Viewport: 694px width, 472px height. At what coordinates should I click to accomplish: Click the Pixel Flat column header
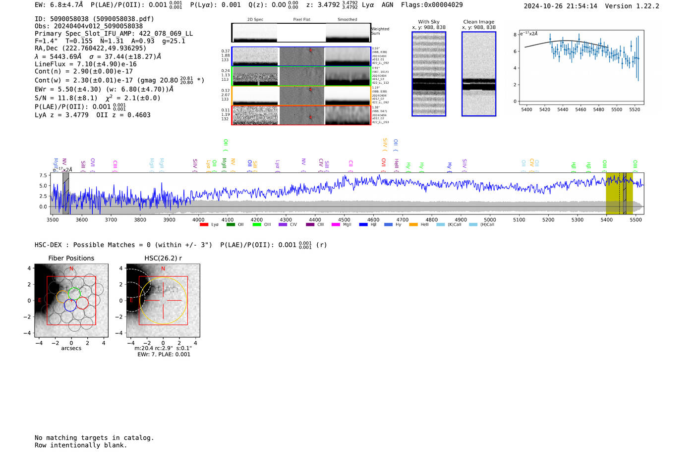click(301, 20)
